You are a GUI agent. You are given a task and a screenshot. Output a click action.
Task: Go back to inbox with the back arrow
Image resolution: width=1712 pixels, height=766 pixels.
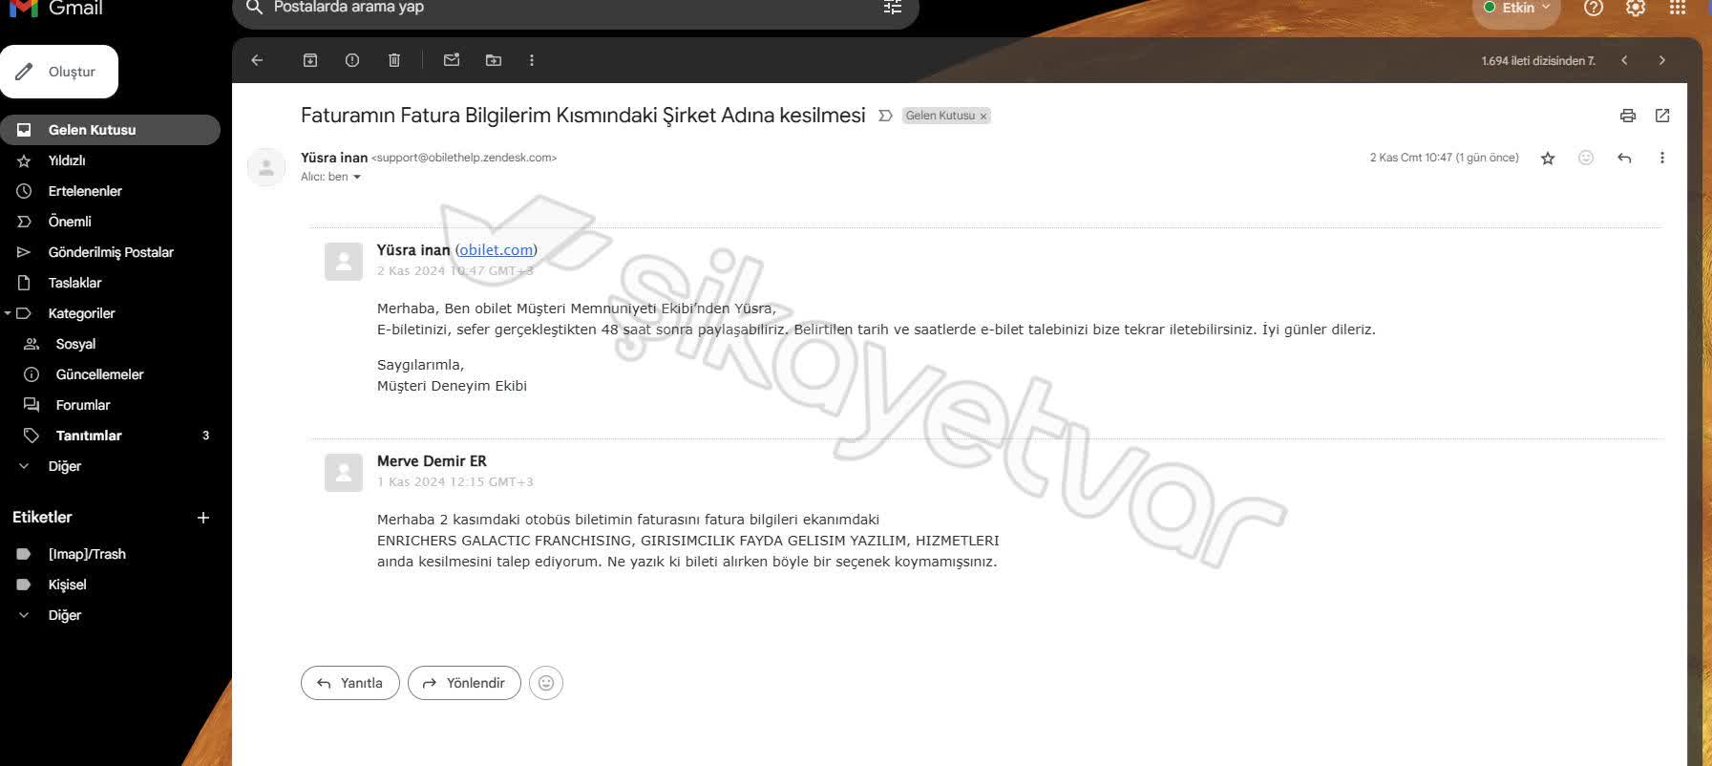pyautogui.click(x=257, y=60)
